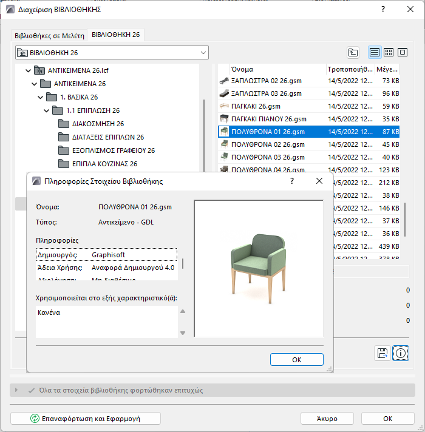Collapse the 1. ΒΑΣΙΚΑ 26 node
This screenshot has width=425, height=432.
point(40,97)
